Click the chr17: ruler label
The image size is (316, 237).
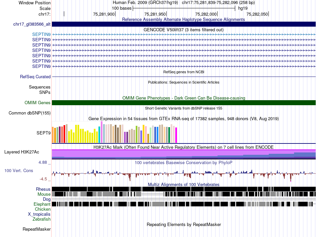pyautogui.click(x=44, y=14)
